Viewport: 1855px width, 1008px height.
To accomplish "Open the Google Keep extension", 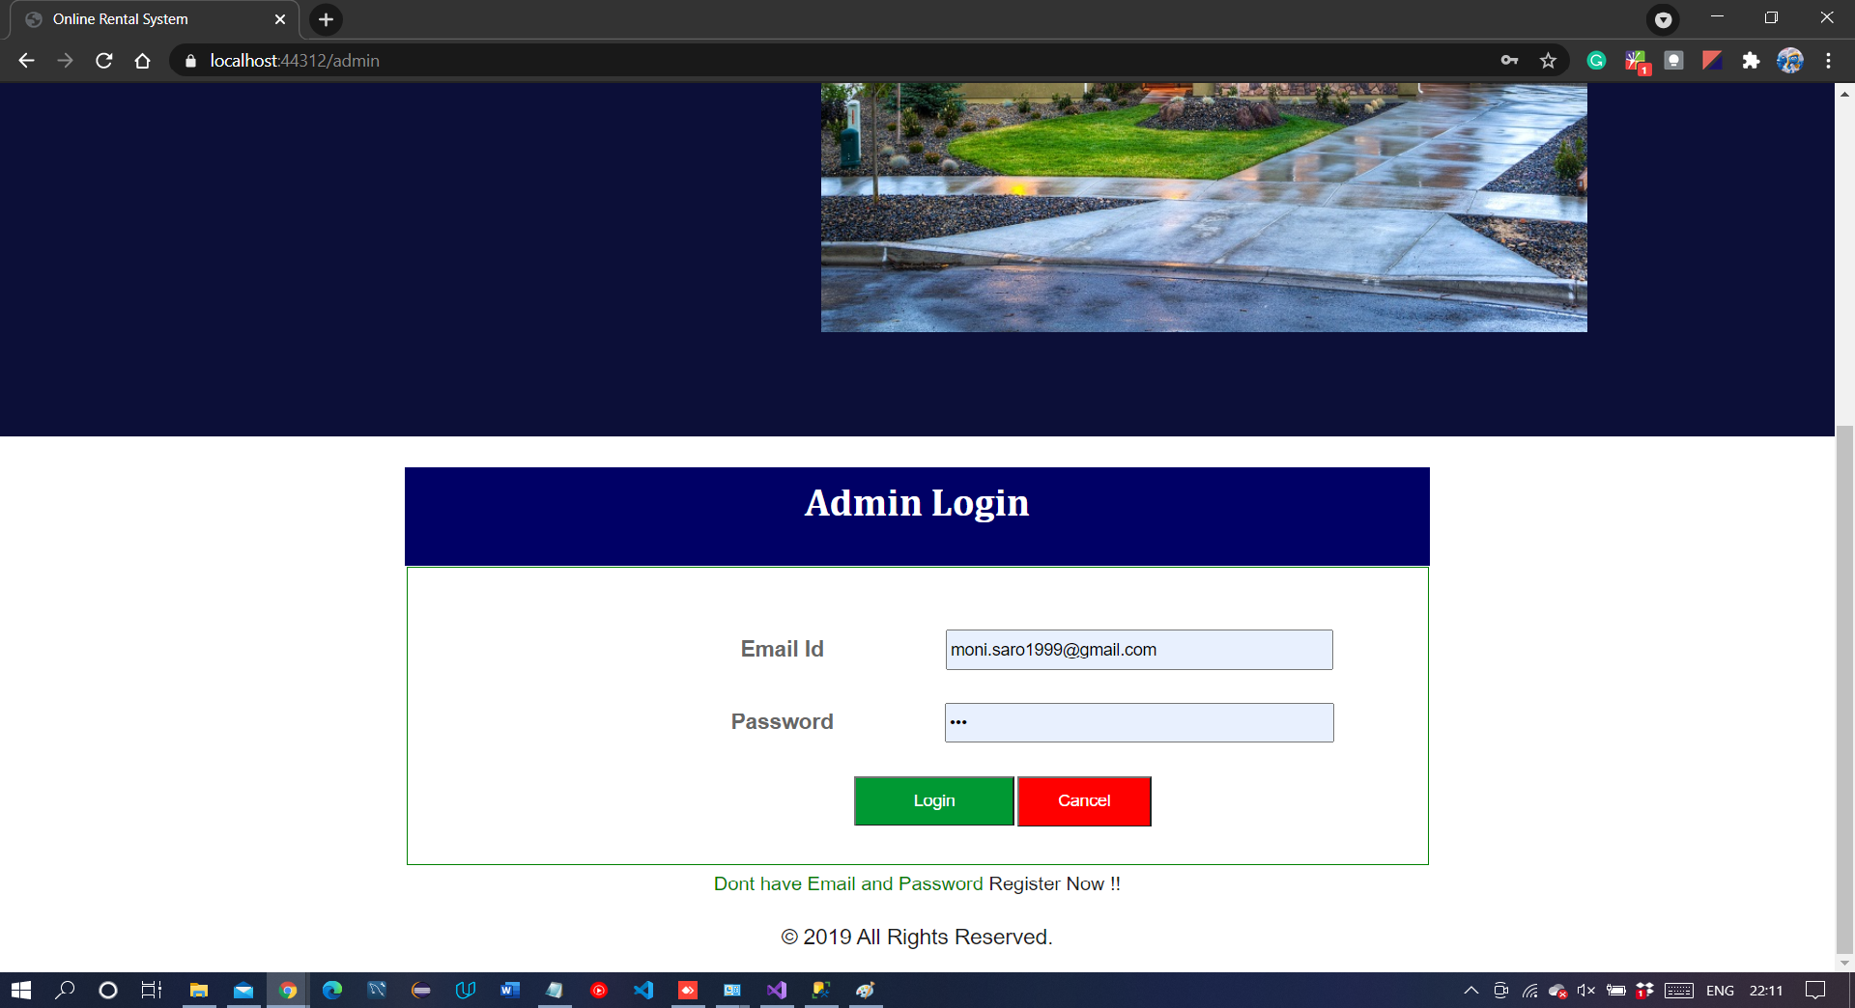I will [1674, 60].
